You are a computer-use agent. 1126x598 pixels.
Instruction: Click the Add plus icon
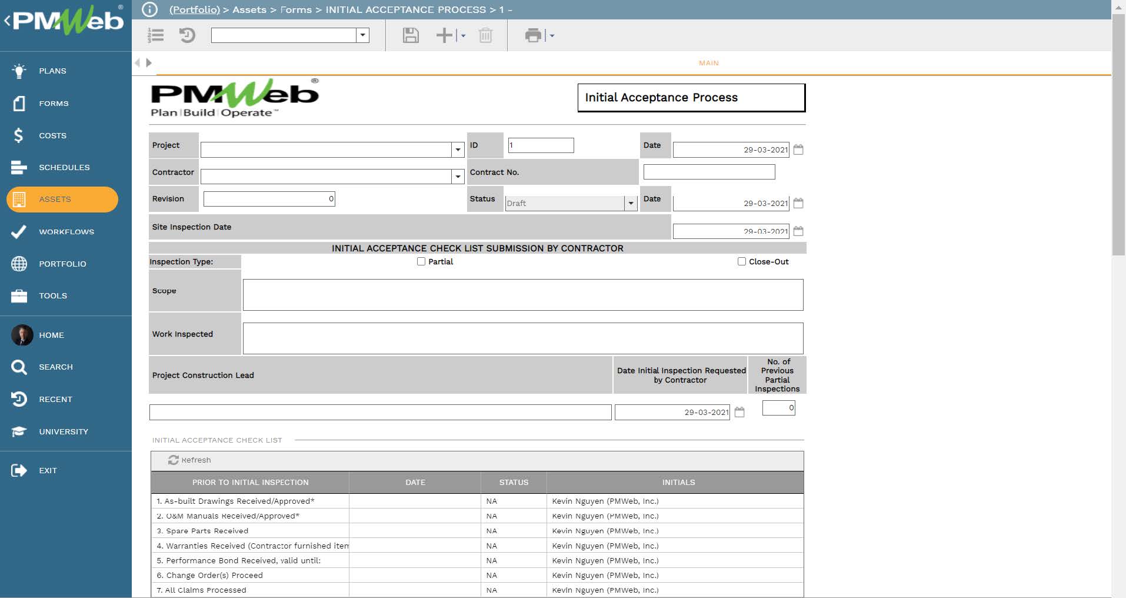tap(444, 35)
